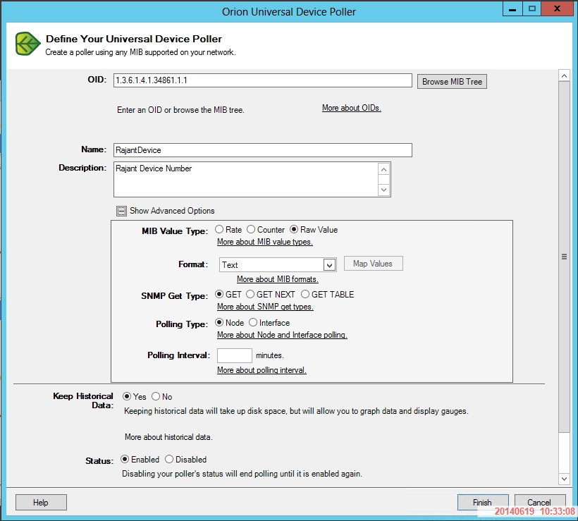Click into the OID input field

(x=262, y=80)
